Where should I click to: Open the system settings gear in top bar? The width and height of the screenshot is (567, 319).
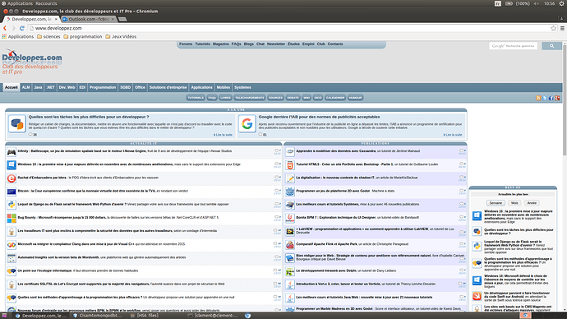point(561,3)
